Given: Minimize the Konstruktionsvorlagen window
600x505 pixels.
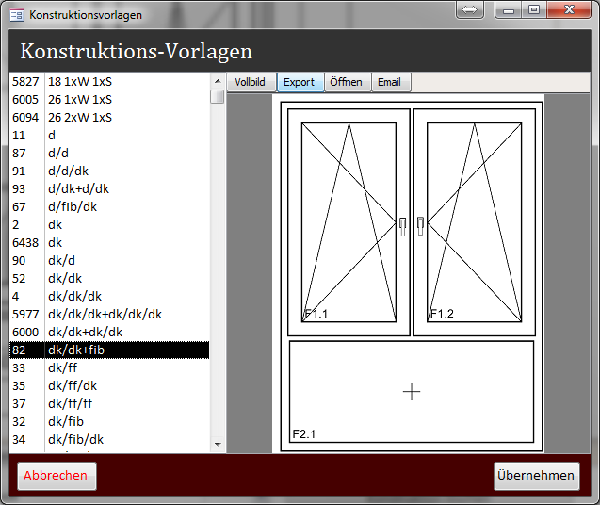Looking at the screenshot, I should click(x=509, y=9).
